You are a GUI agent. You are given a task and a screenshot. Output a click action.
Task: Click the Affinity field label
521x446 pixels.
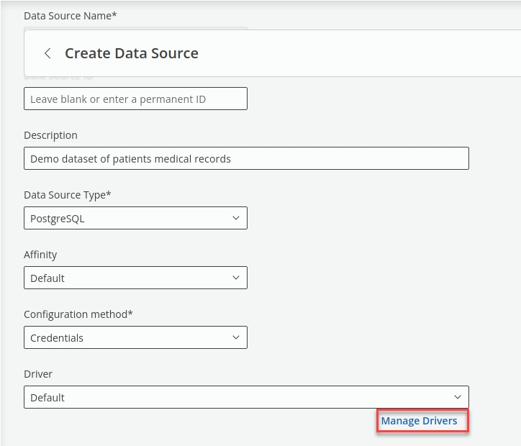pyautogui.click(x=40, y=255)
